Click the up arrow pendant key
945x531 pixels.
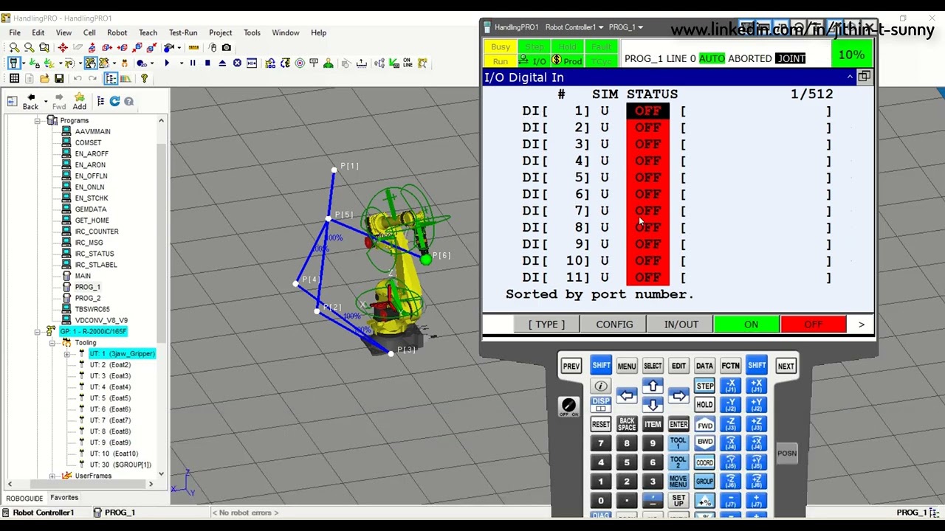point(653,386)
